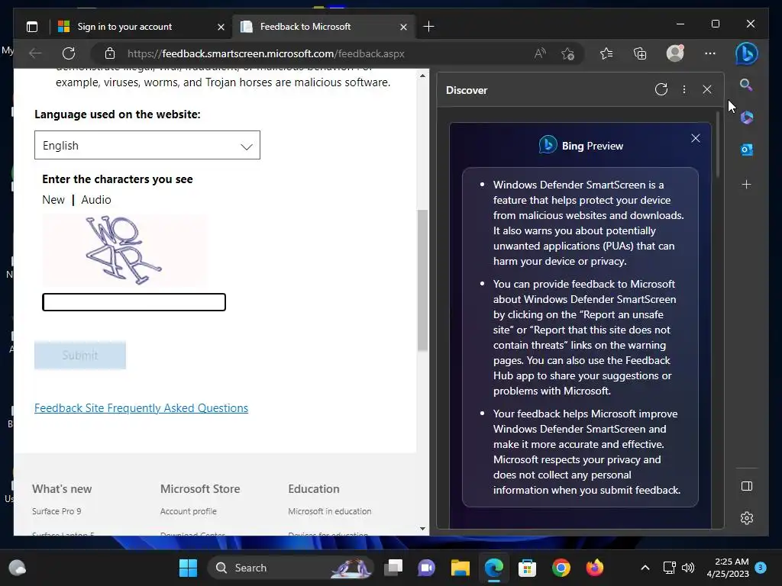Close the Feedback to Microsoft tab
This screenshot has width=782, height=586.
(x=403, y=27)
